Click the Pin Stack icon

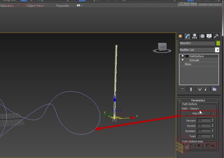(182, 89)
